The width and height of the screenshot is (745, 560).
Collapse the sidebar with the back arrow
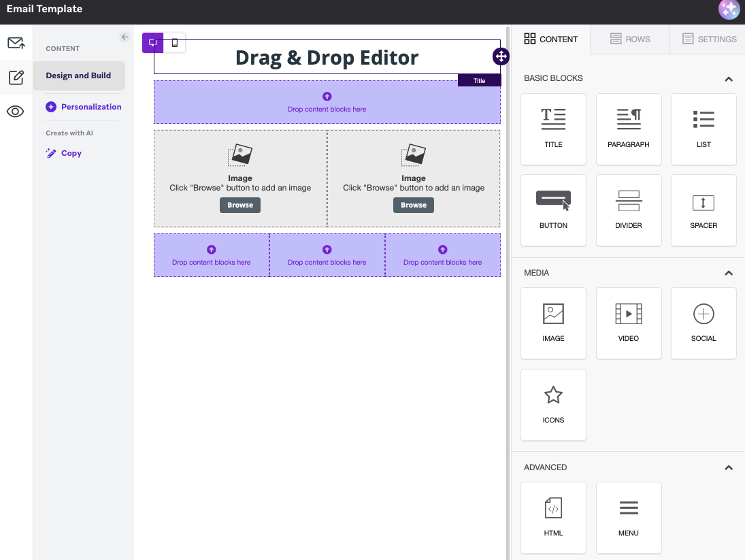point(125,37)
